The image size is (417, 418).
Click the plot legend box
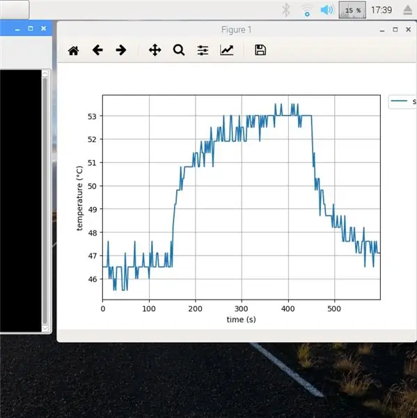click(x=402, y=102)
